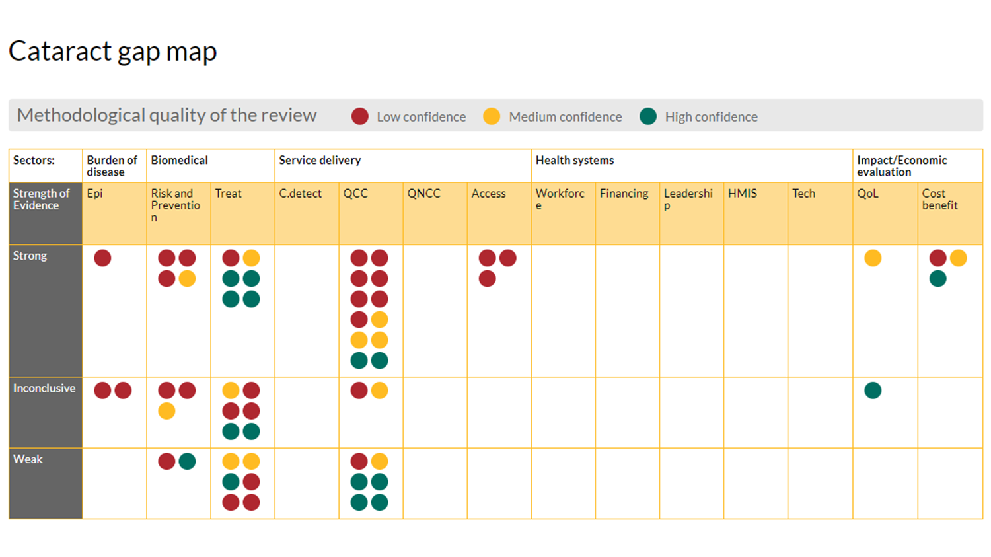The image size is (991, 557).
Task: Select green dot in Weak Risk and Prevention cell
Action: point(188,461)
